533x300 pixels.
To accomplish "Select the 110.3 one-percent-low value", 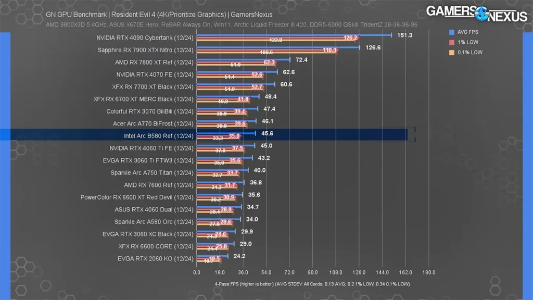I will coord(329,50).
